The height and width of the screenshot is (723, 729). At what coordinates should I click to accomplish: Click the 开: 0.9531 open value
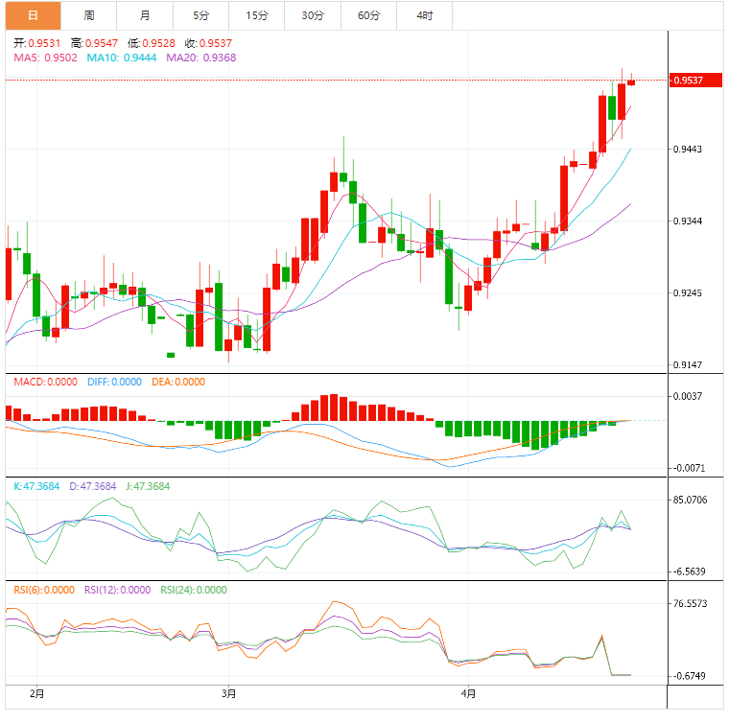click(37, 43)
